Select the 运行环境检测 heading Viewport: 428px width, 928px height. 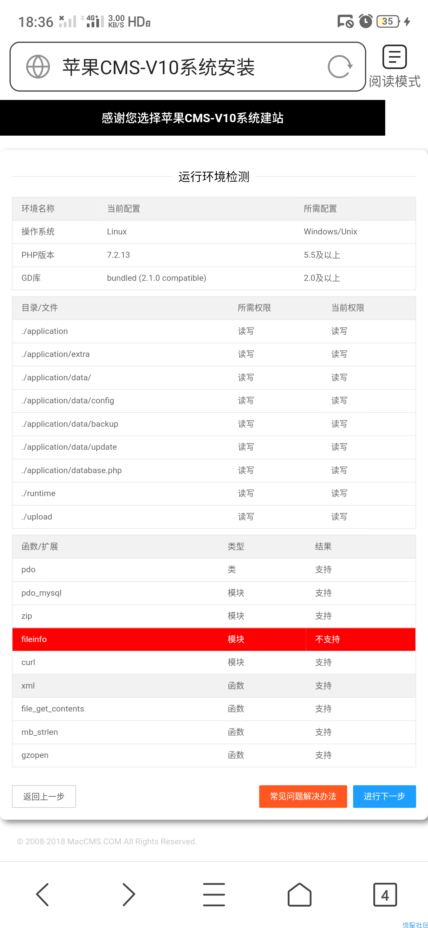[x=214, y=176]
